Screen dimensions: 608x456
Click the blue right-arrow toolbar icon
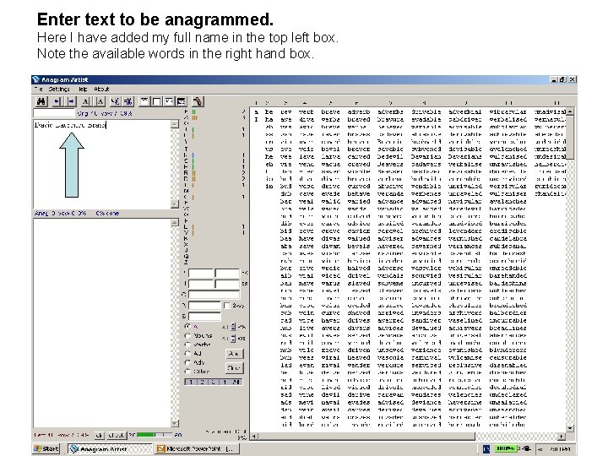71,101
